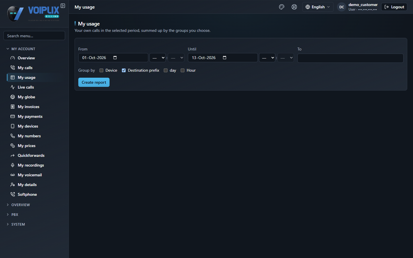Select My usage in the sidebar
Image resolution: width=413 pixels, height=258 pixels.
(x=36, y=77)
